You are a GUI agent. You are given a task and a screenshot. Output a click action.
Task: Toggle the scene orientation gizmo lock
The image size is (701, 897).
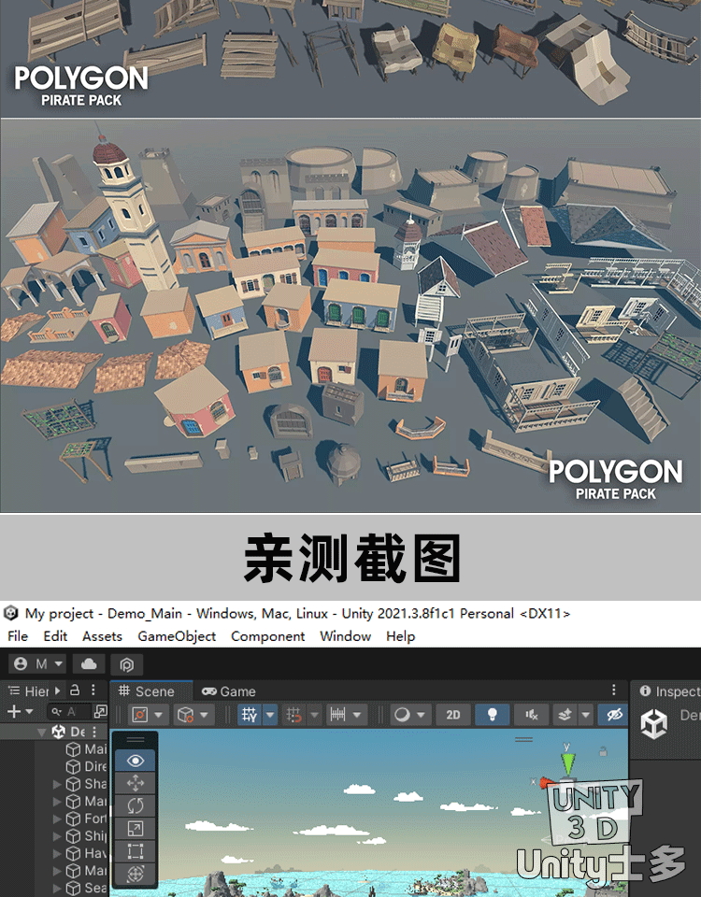[x=603, y=751]
